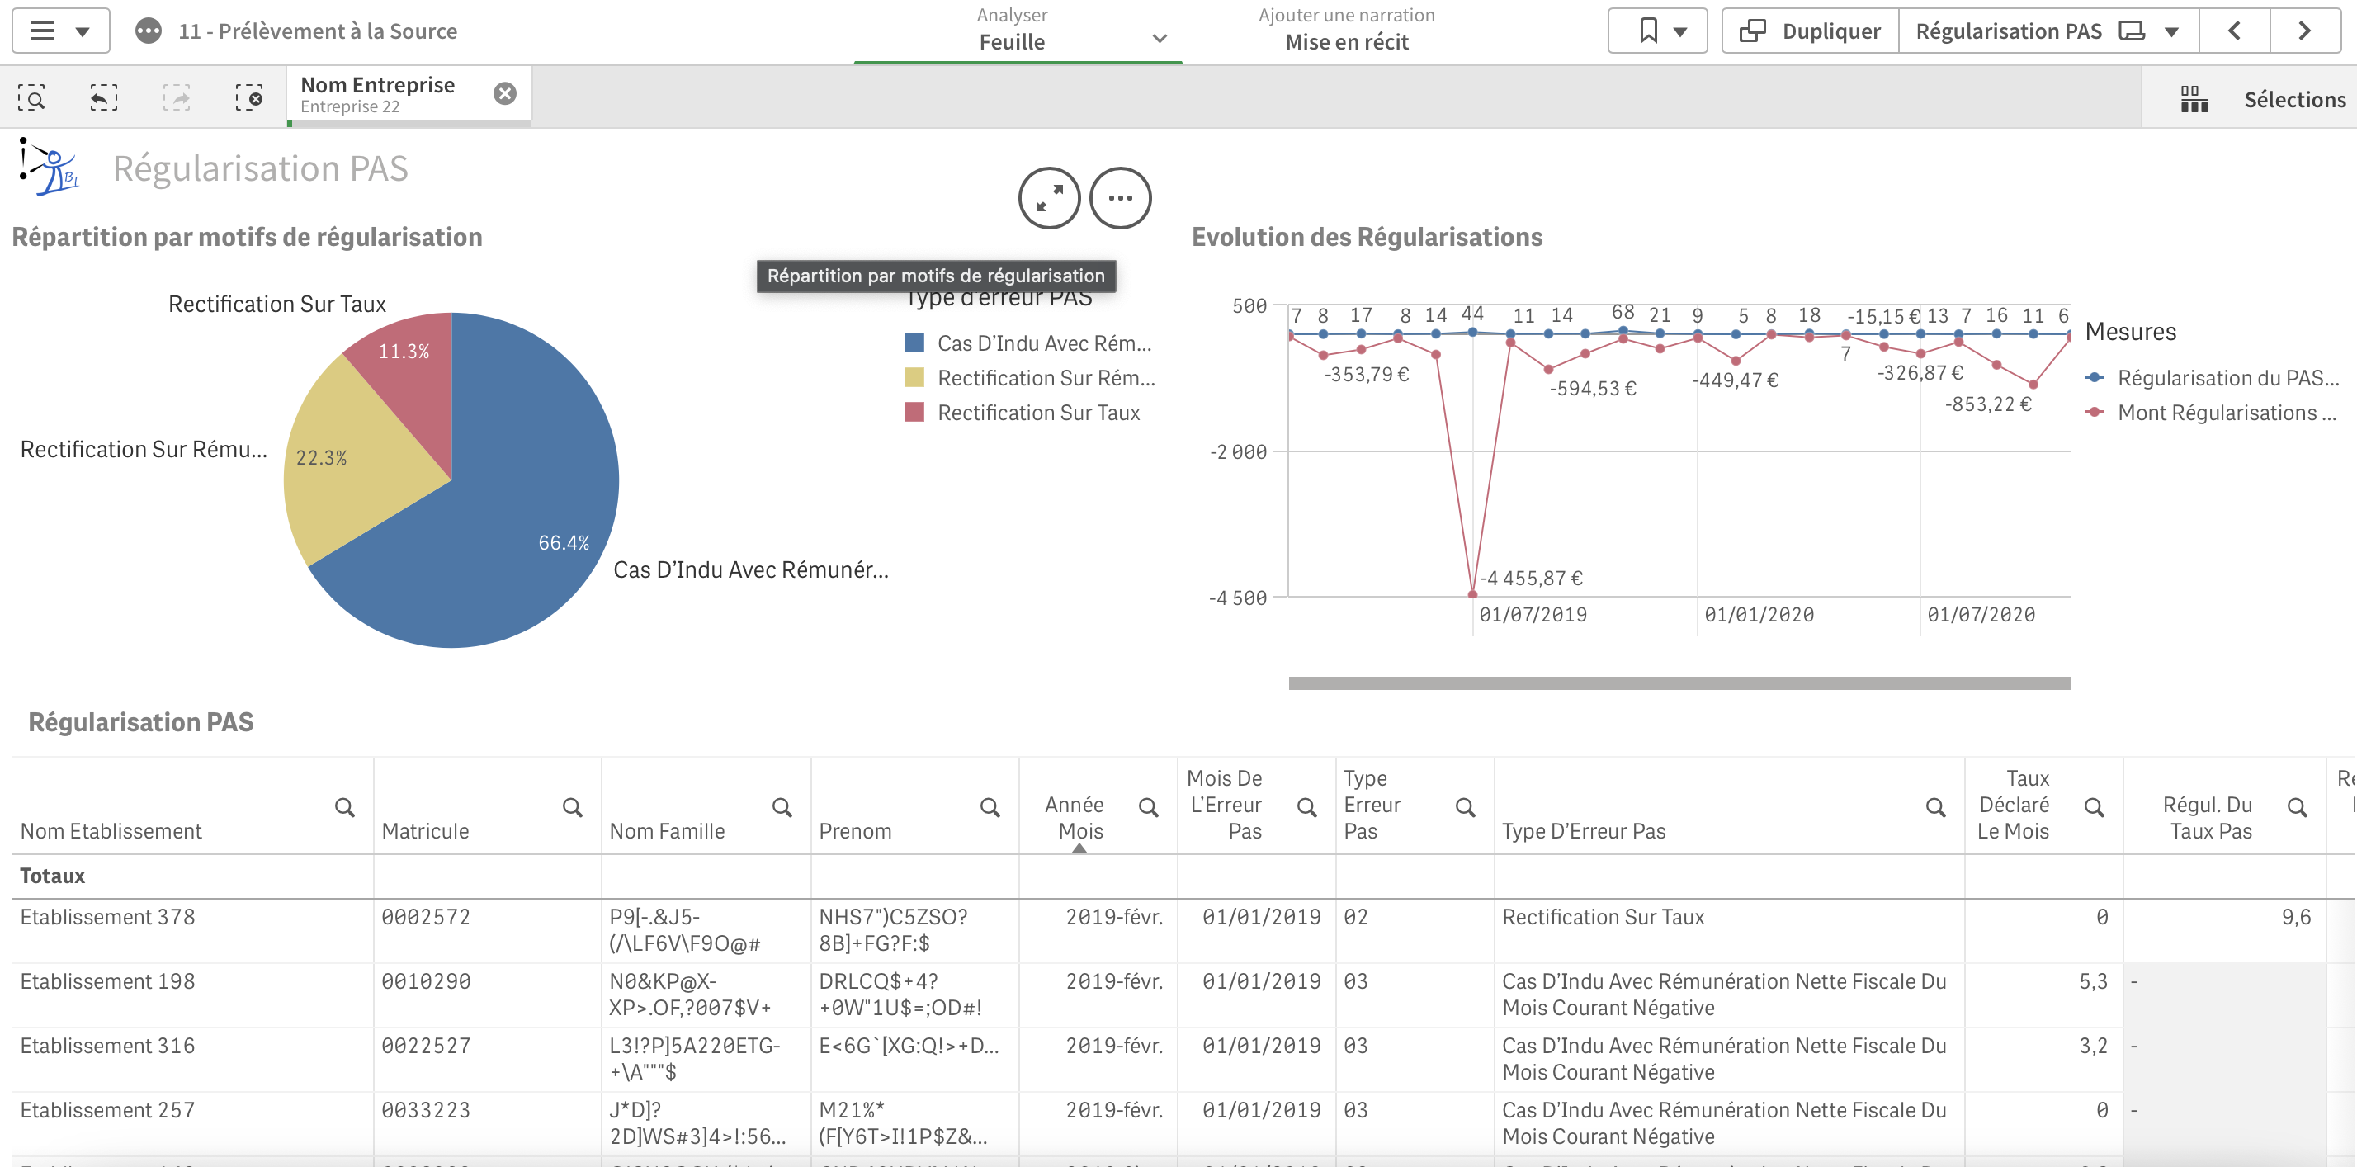The width and height of the screenshot is (2357, 1167).
Task: Open selections tool grid icon
Action: pos(2194,99)
